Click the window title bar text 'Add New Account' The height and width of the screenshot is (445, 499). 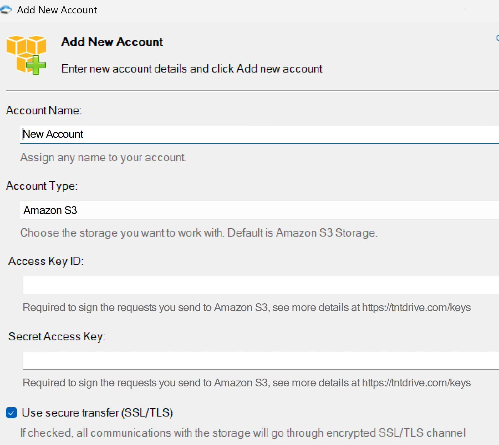pos(57,10)
